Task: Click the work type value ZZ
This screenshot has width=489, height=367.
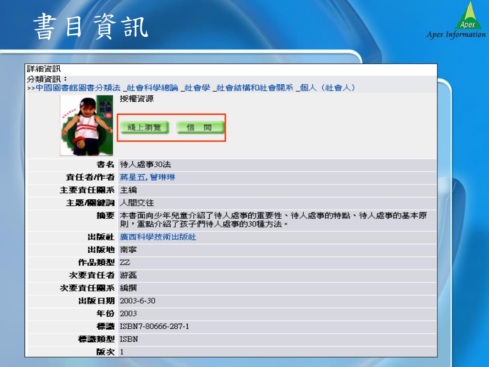Action: (x=125, y=262)
